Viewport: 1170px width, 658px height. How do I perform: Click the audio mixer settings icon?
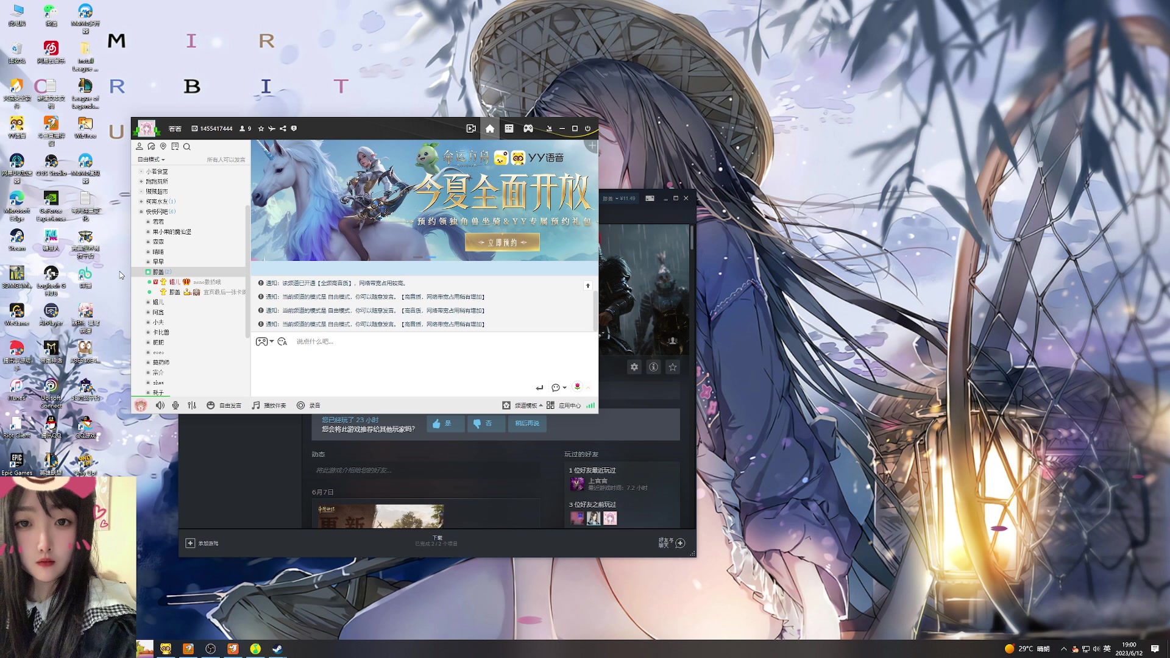tap(192, 405)
